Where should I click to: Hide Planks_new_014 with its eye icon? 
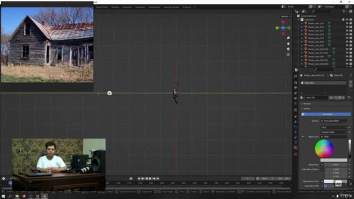point(347,23)
